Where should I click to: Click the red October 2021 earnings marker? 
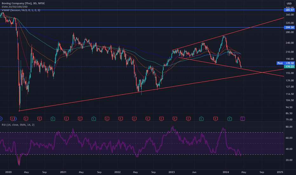(x=107, y=119)
